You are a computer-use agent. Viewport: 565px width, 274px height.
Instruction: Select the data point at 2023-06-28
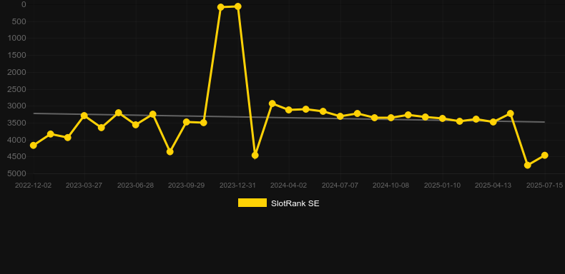point(135,125)
